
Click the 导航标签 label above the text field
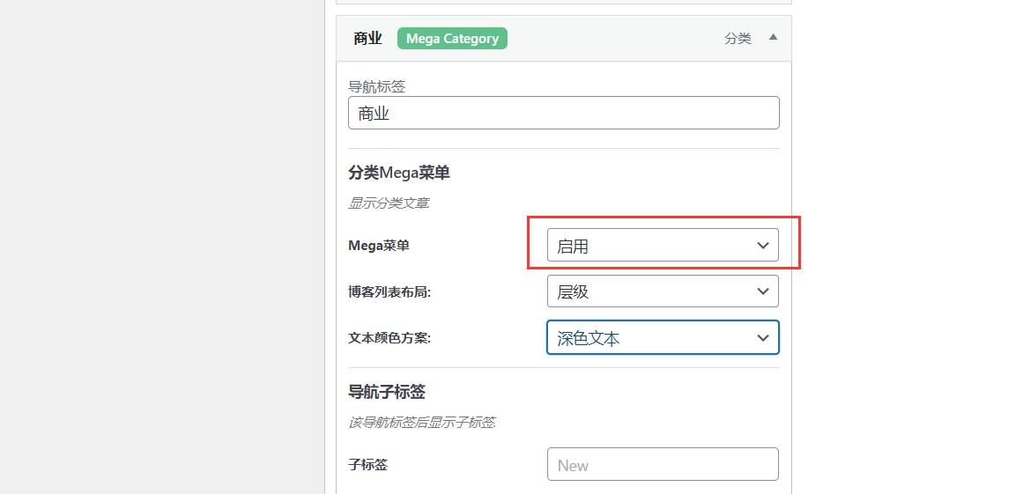click(378, 86)
